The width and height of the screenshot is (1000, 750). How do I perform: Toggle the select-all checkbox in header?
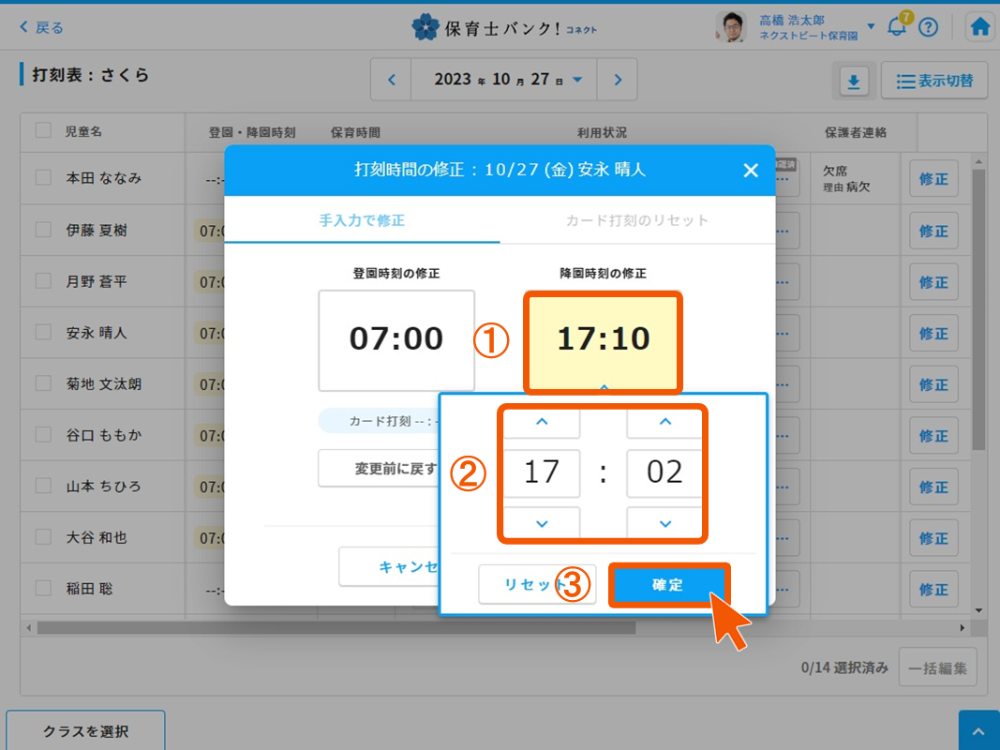[x=43, y=131]
